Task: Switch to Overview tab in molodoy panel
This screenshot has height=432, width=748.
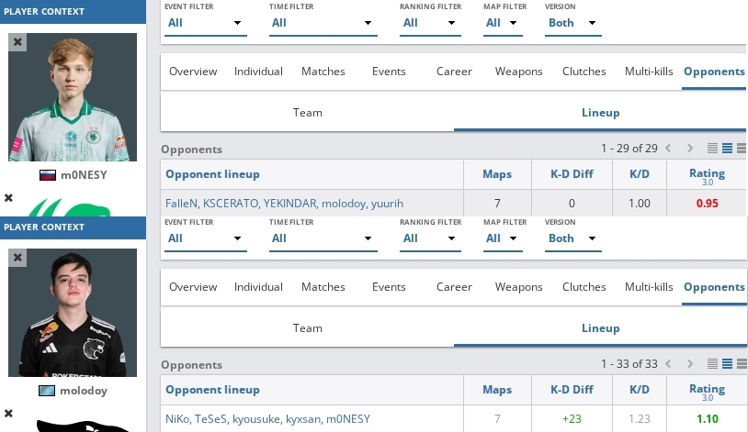Action: click(193, 287)
